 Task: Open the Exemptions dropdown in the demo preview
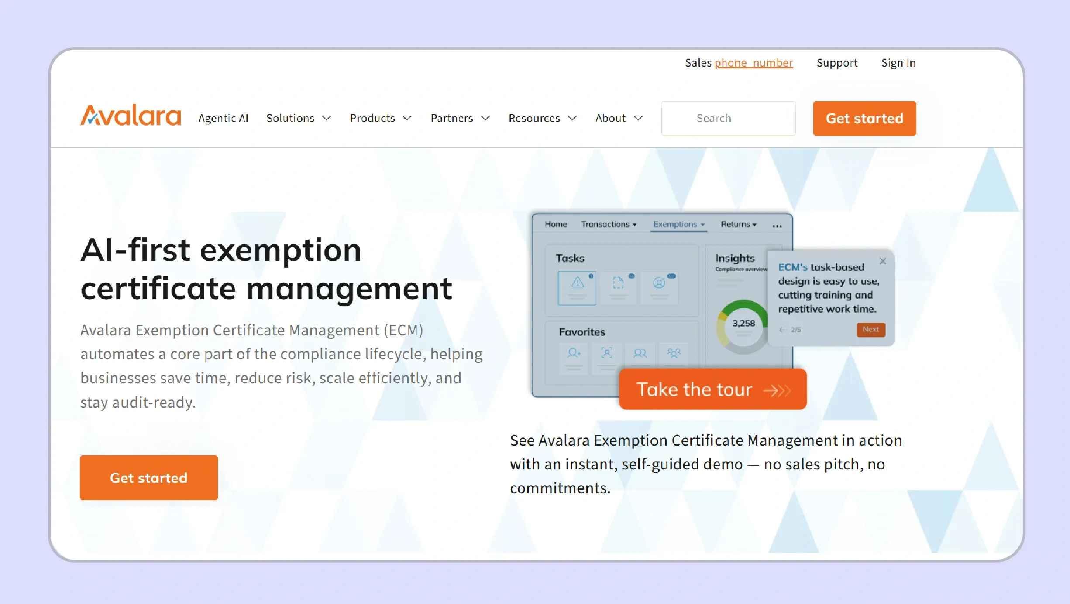tap(679, 224)
